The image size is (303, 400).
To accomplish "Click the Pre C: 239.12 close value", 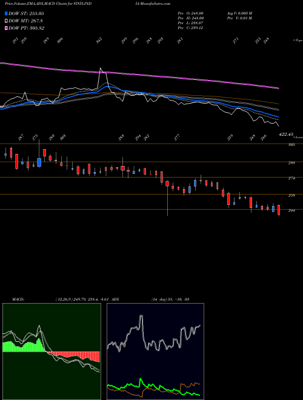I will point(190,28).
